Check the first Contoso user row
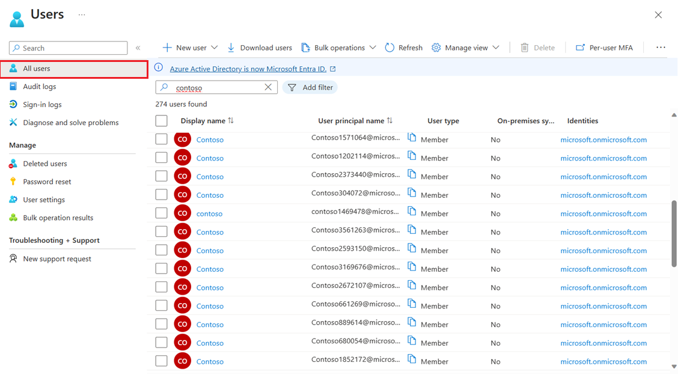 [161, 139]
